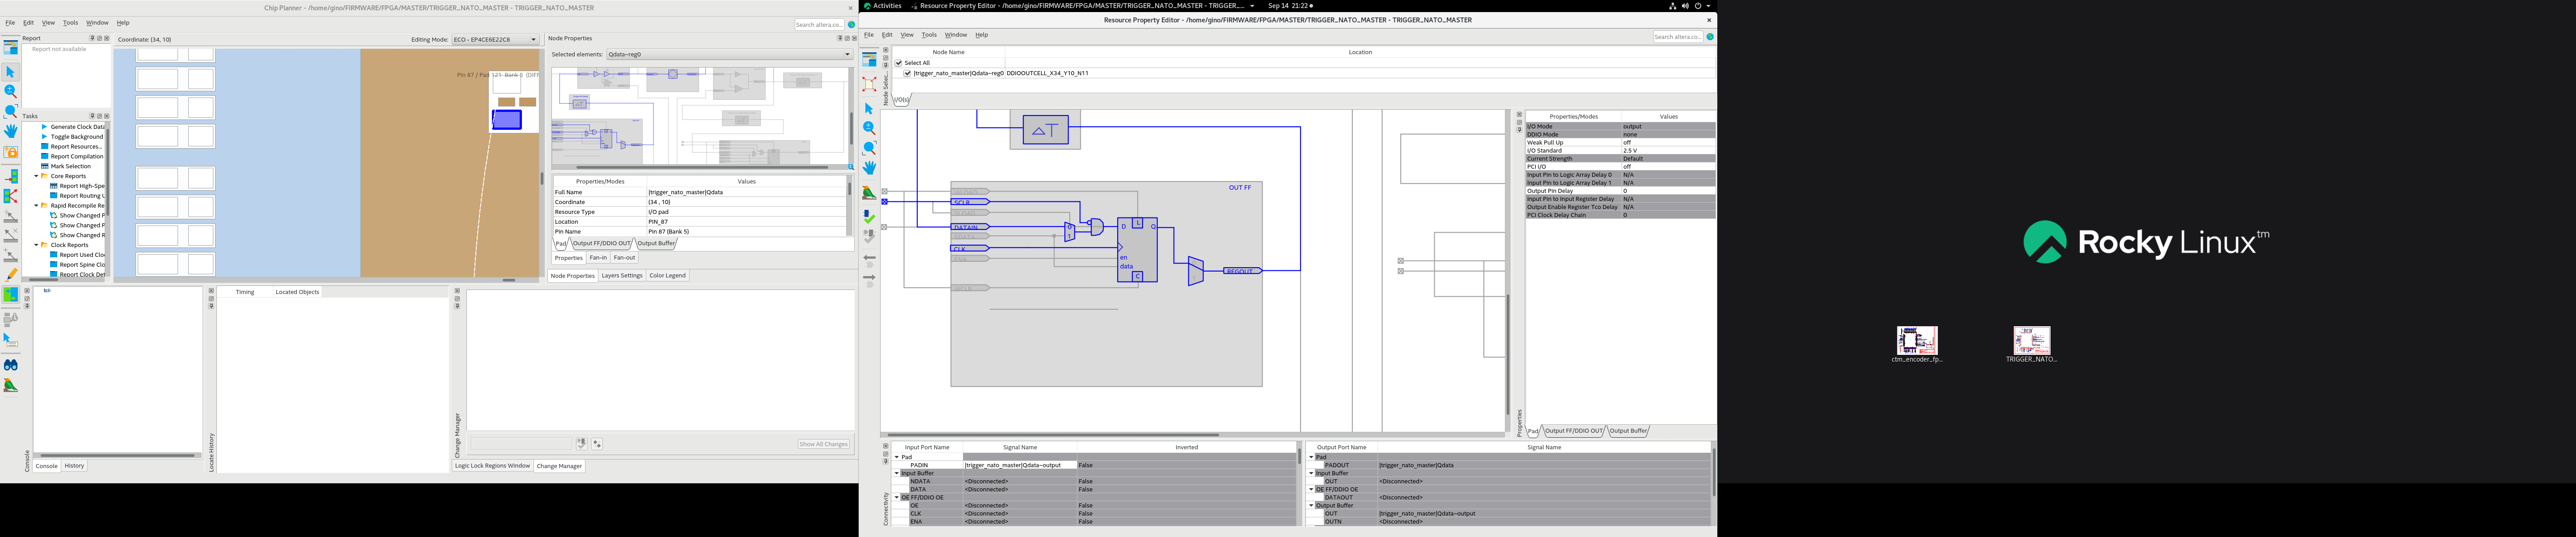Open the Selected elements Qdata~reg0 dropdown

(729, 55)
